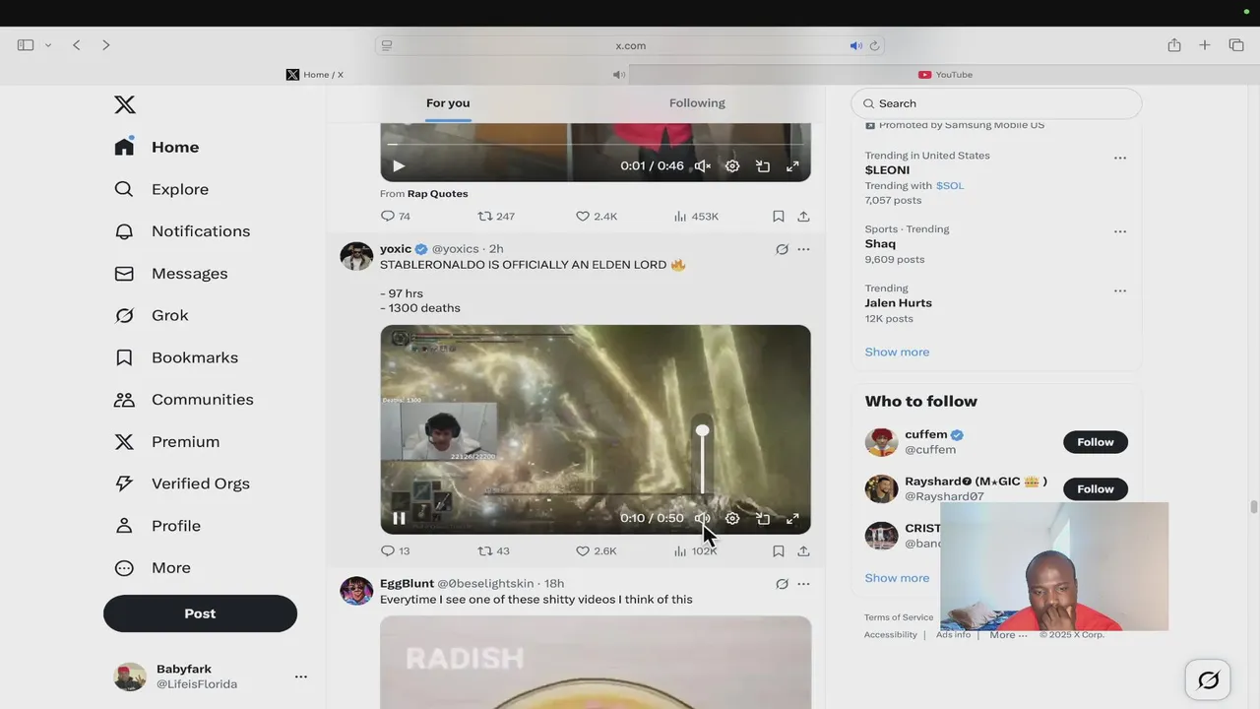Open Communities page
This screenshot has height=709, width=1260.
click(x=183, y=400)
